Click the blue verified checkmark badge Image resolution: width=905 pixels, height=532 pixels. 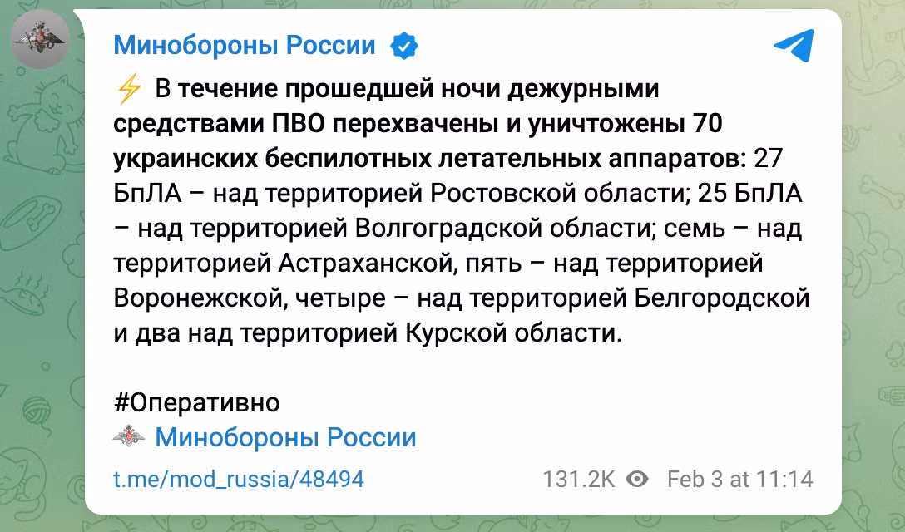point(404,46)
